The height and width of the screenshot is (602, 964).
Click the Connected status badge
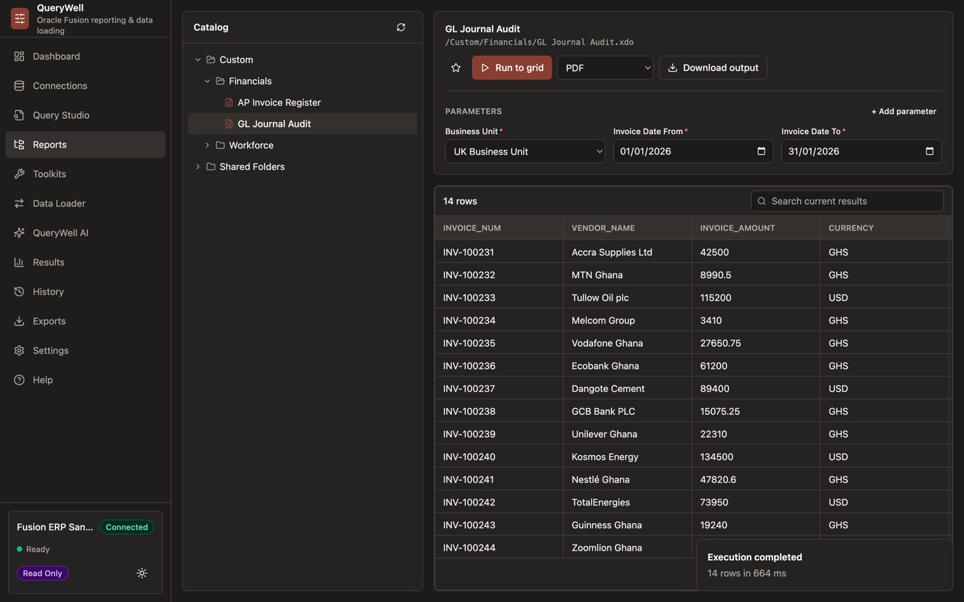pos(127,527)
